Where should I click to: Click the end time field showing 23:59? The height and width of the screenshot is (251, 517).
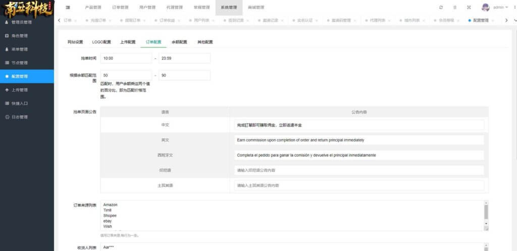coord(184,58)
